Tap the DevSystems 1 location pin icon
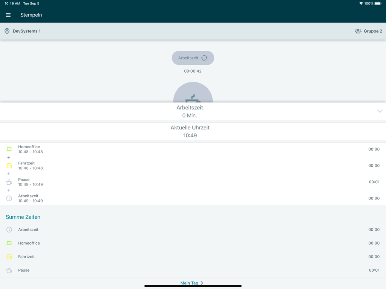Image resolution: width=386 pixels, height=289 pixels. (7, 31)
